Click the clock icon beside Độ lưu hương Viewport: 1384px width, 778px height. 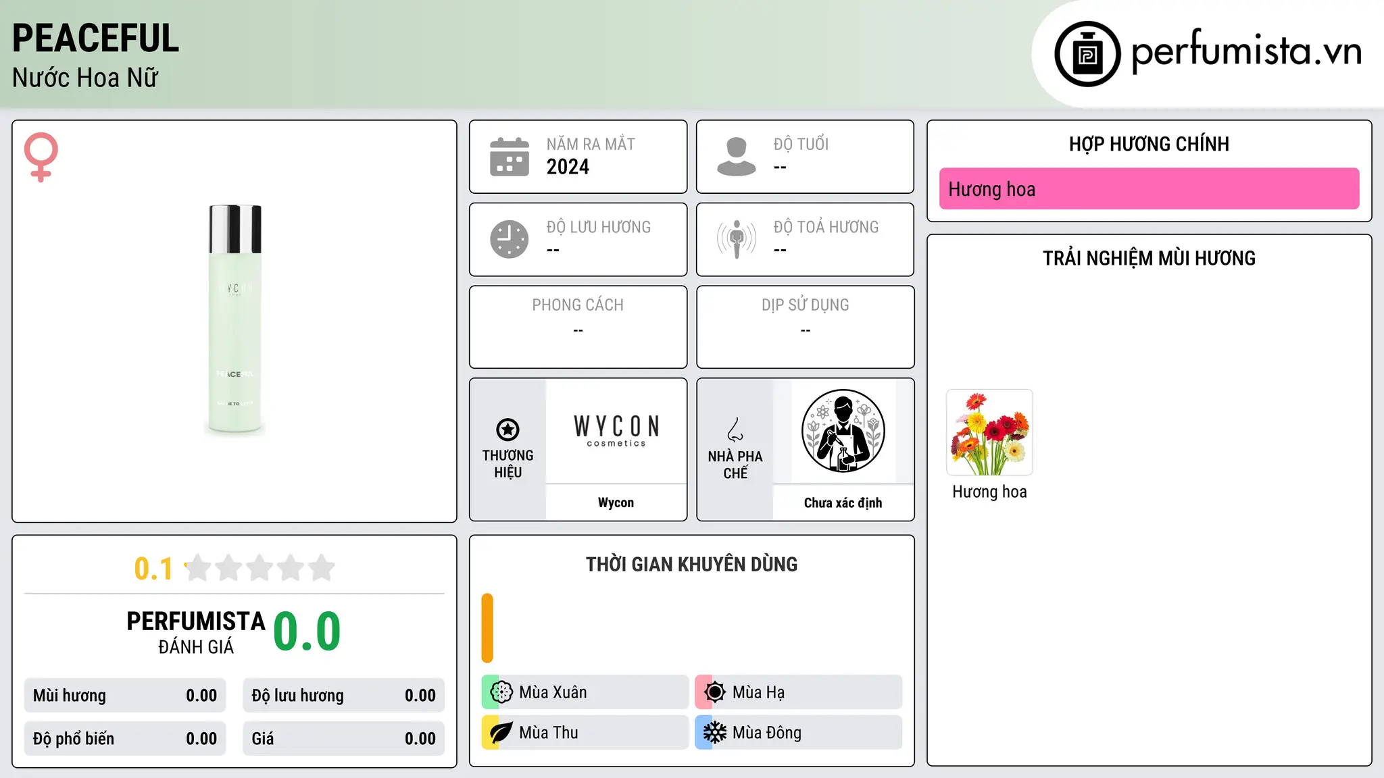510,239
